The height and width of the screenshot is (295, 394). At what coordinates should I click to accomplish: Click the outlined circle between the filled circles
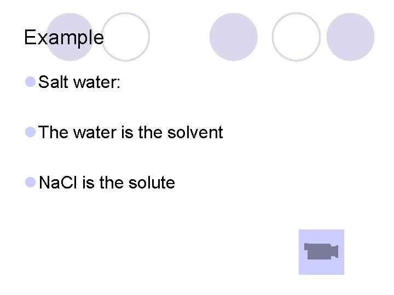(296, 37)
